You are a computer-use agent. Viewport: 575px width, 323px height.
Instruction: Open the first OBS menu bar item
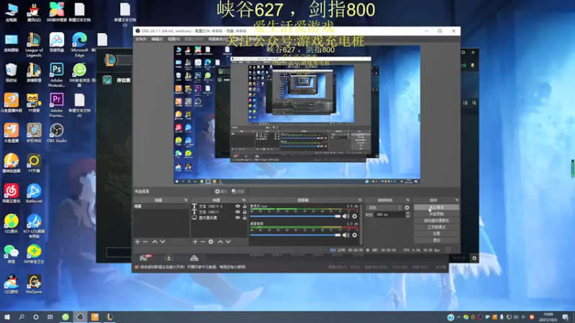coord(141,39)
